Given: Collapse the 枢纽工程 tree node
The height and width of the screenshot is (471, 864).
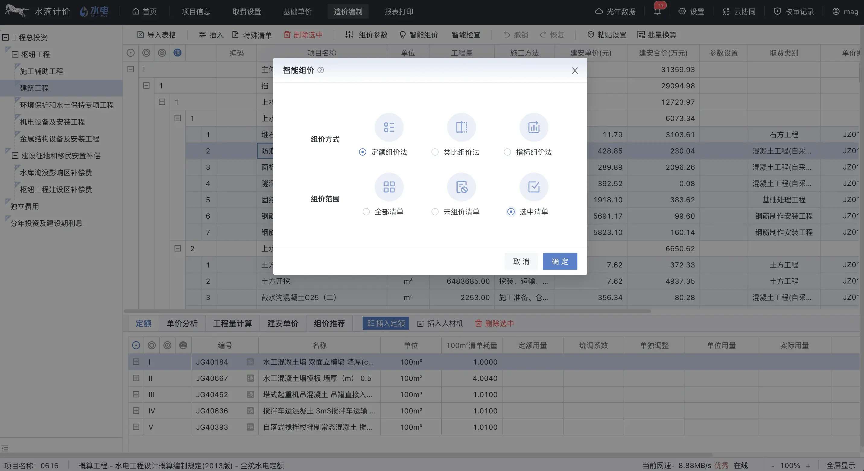Looking at the screenshot, I should [x=15, y=54].
